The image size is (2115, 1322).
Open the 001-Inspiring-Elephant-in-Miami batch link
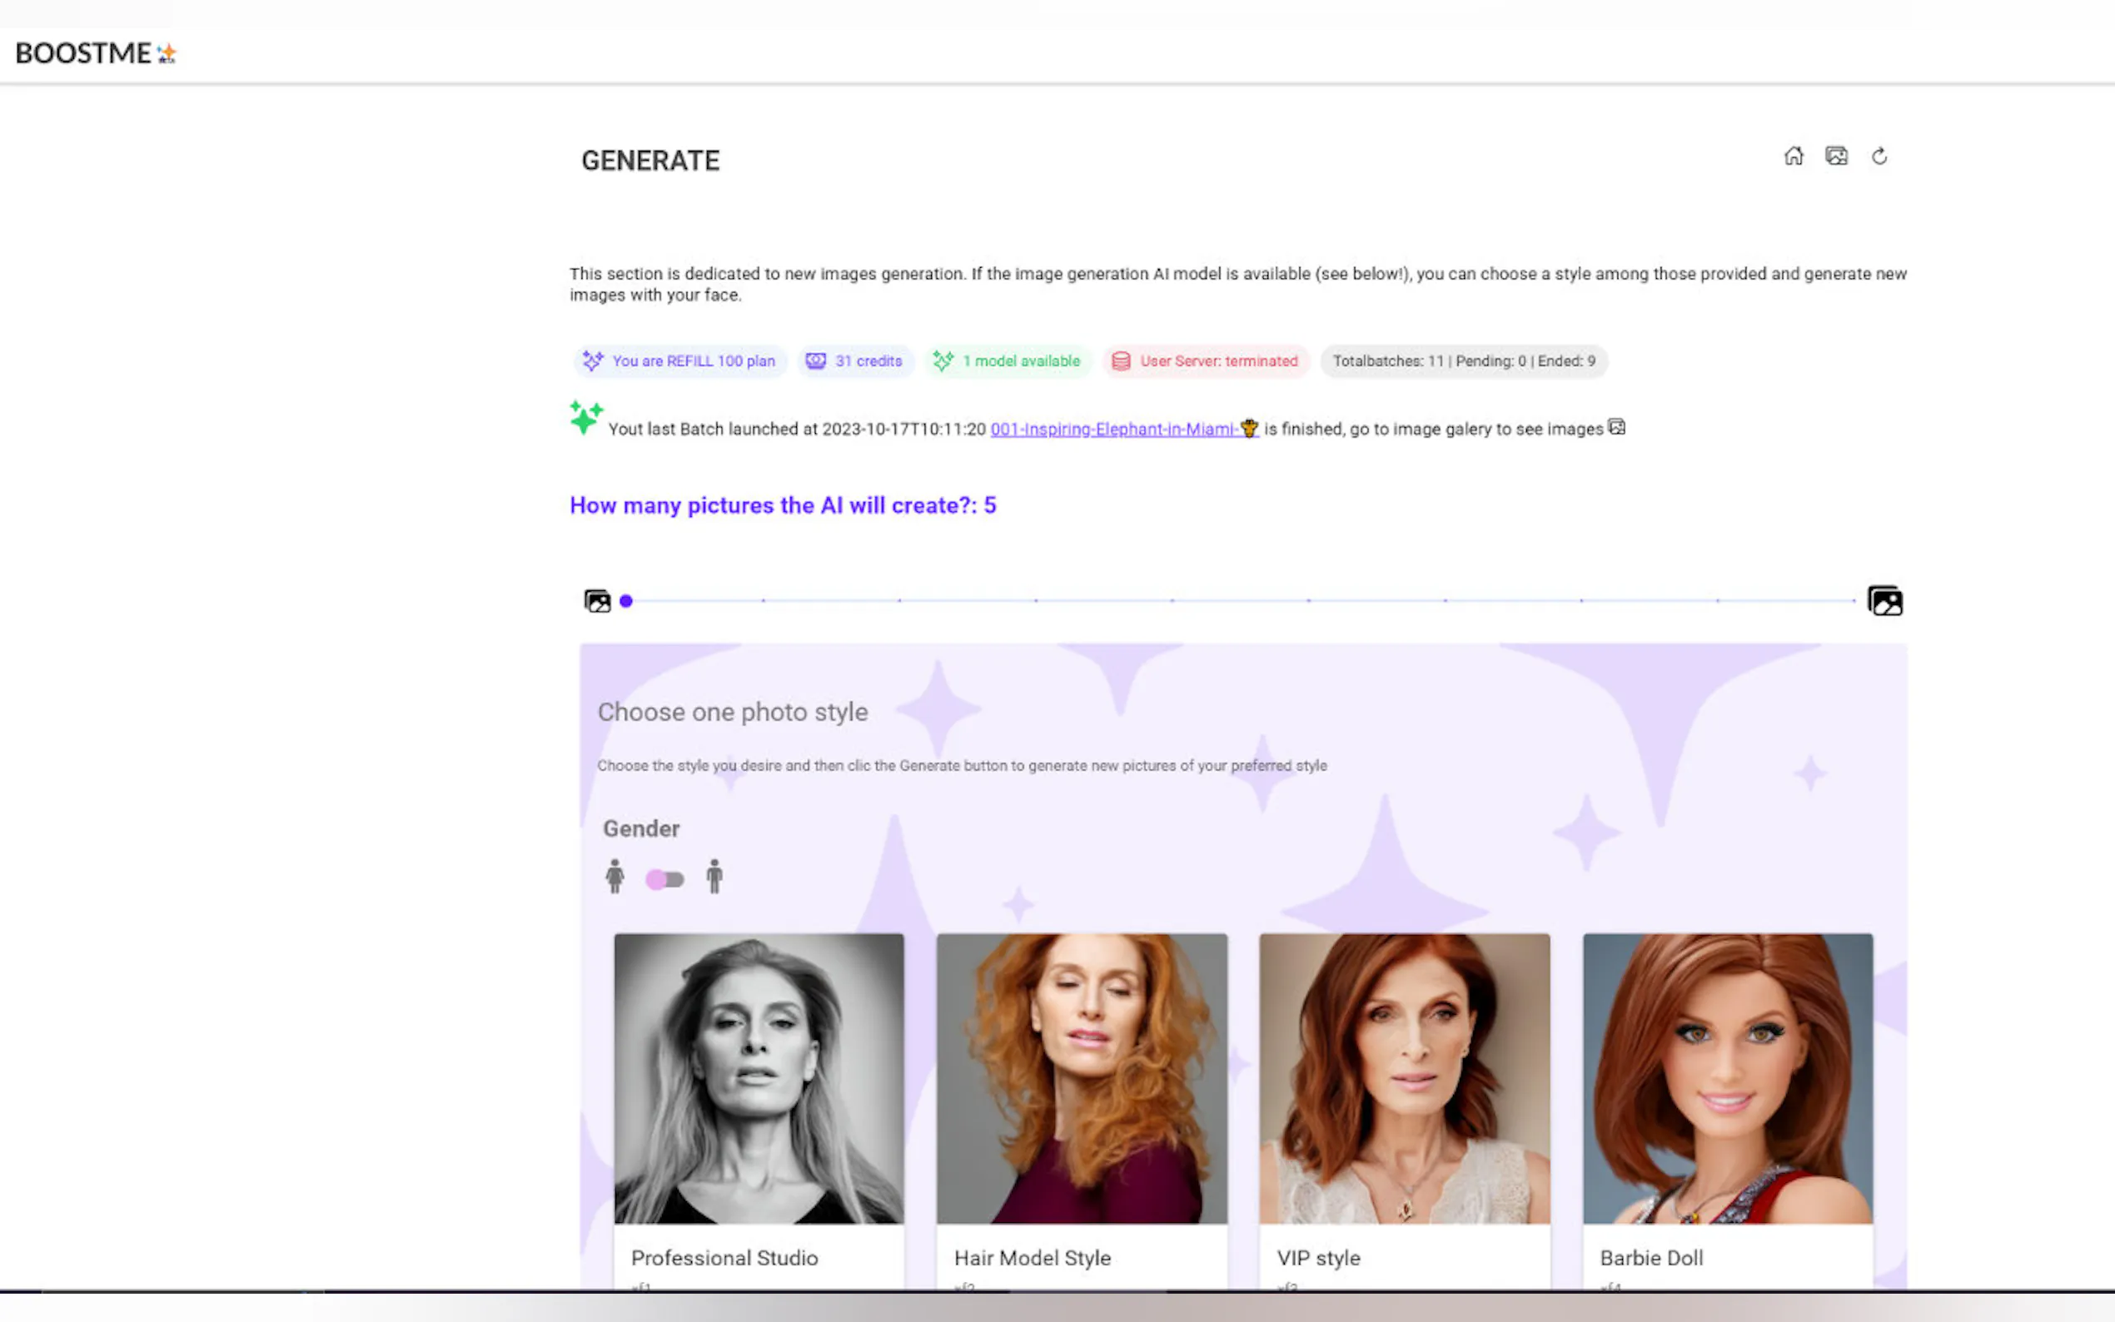tap(1123, 430)
